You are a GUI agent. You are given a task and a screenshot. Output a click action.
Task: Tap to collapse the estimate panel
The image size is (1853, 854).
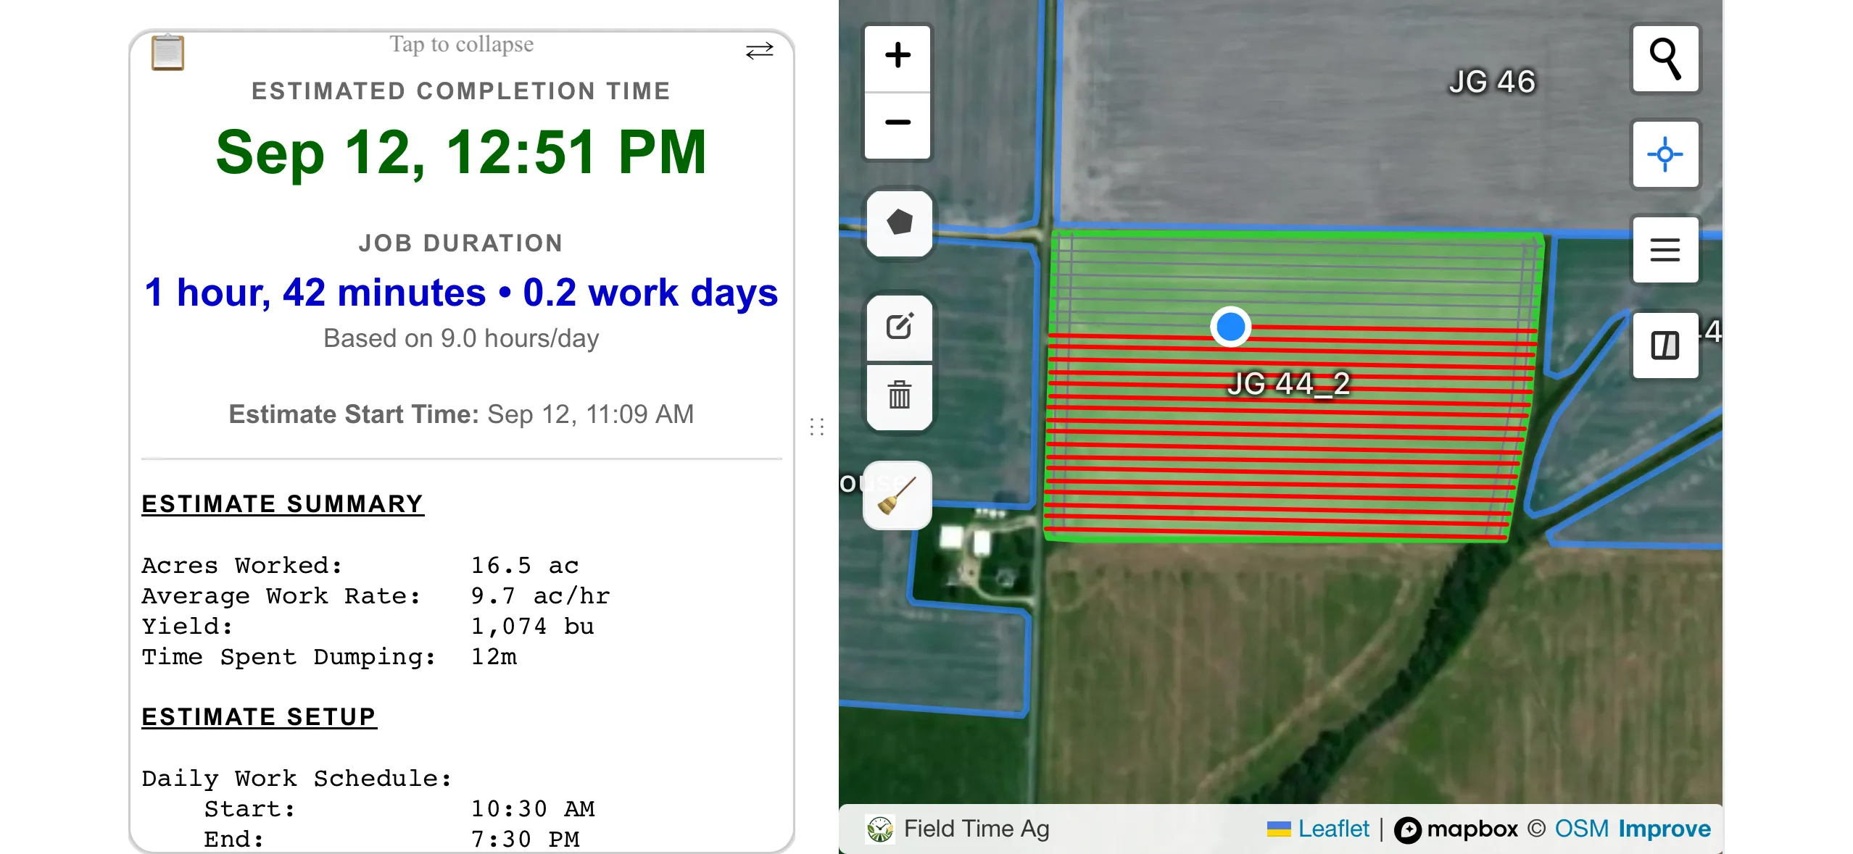coord(462,44)
